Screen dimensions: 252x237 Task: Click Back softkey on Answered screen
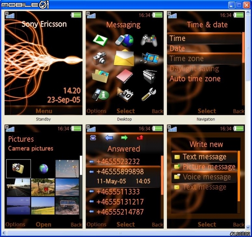(157, 225)
